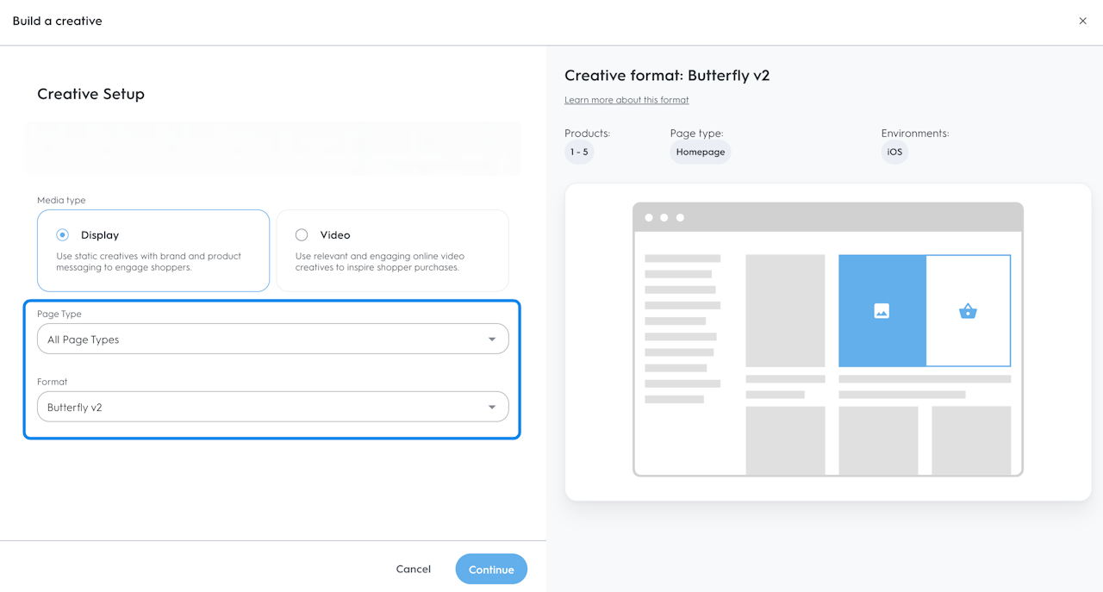Open the Learn more about this format link
1103x592 pixels.
(626, 100)
